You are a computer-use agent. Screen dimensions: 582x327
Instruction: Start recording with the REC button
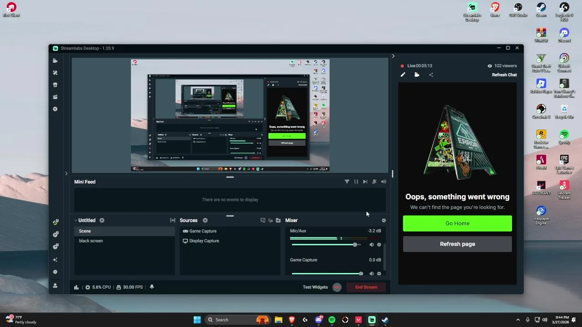point(337,287)
